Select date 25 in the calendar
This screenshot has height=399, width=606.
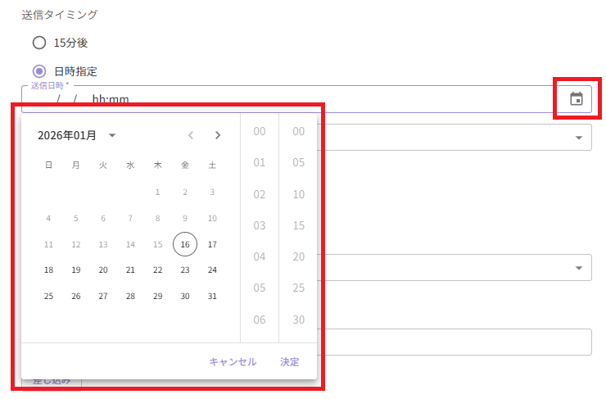(48, 296)
